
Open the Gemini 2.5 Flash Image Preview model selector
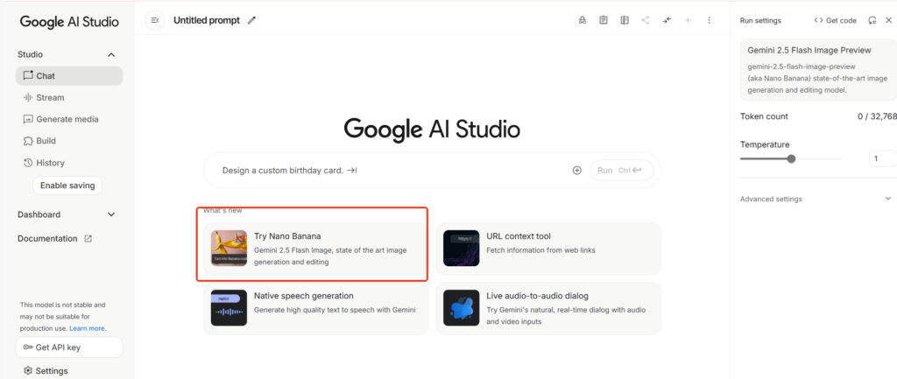click(x=818, y=70)
